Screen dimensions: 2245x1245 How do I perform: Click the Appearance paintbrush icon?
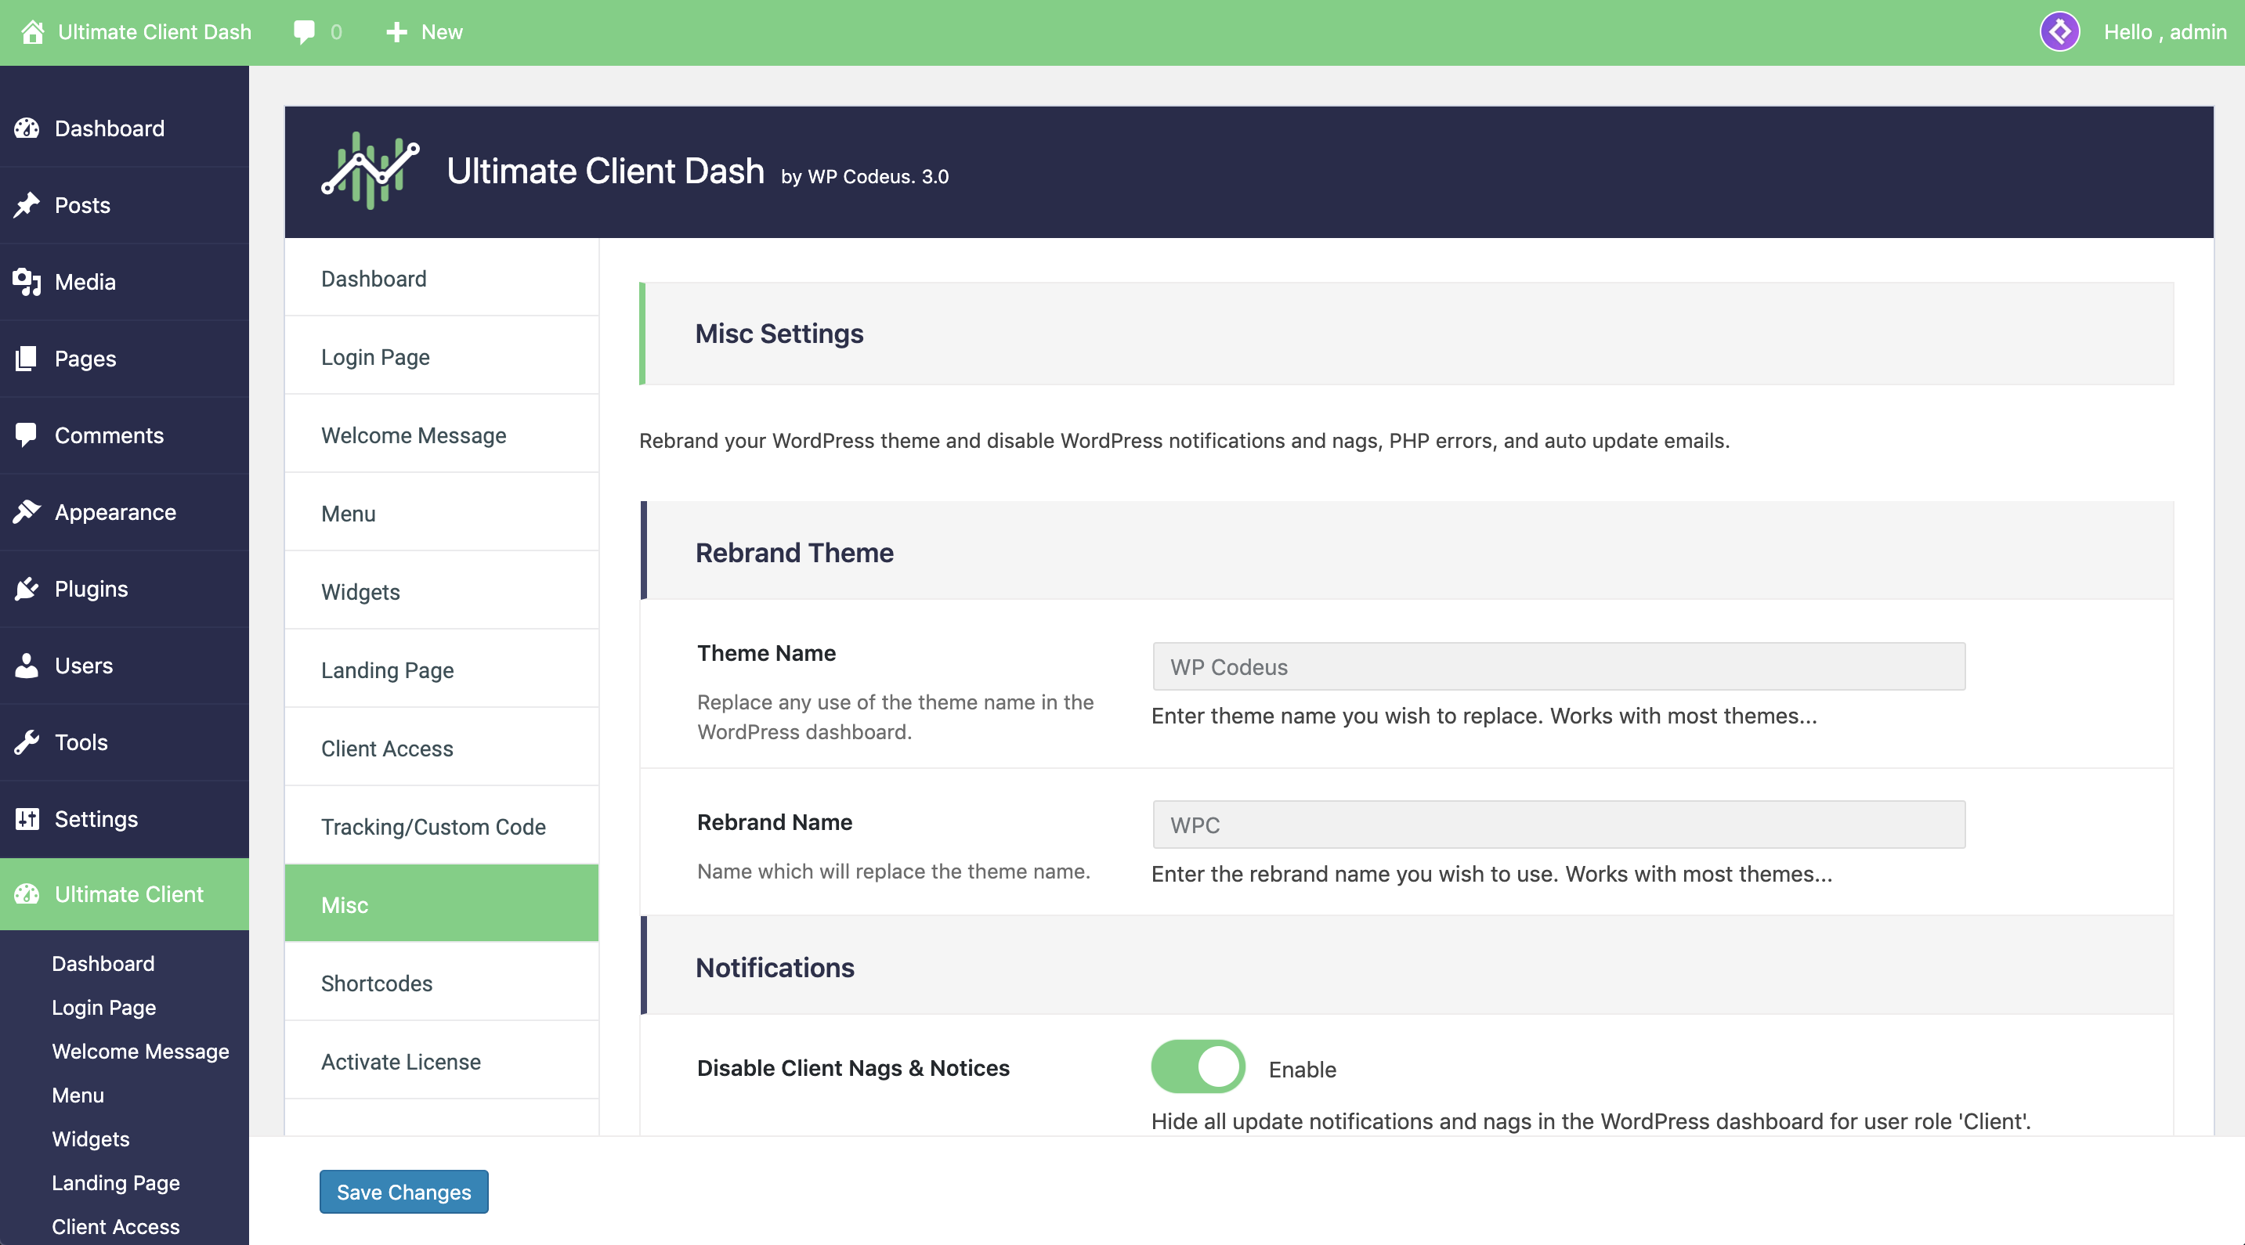[x=27, y=511]
